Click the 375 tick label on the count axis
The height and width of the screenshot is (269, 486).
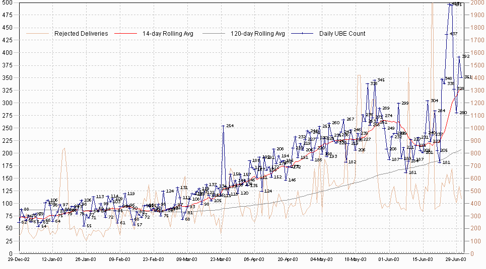[x=7, y=65]
